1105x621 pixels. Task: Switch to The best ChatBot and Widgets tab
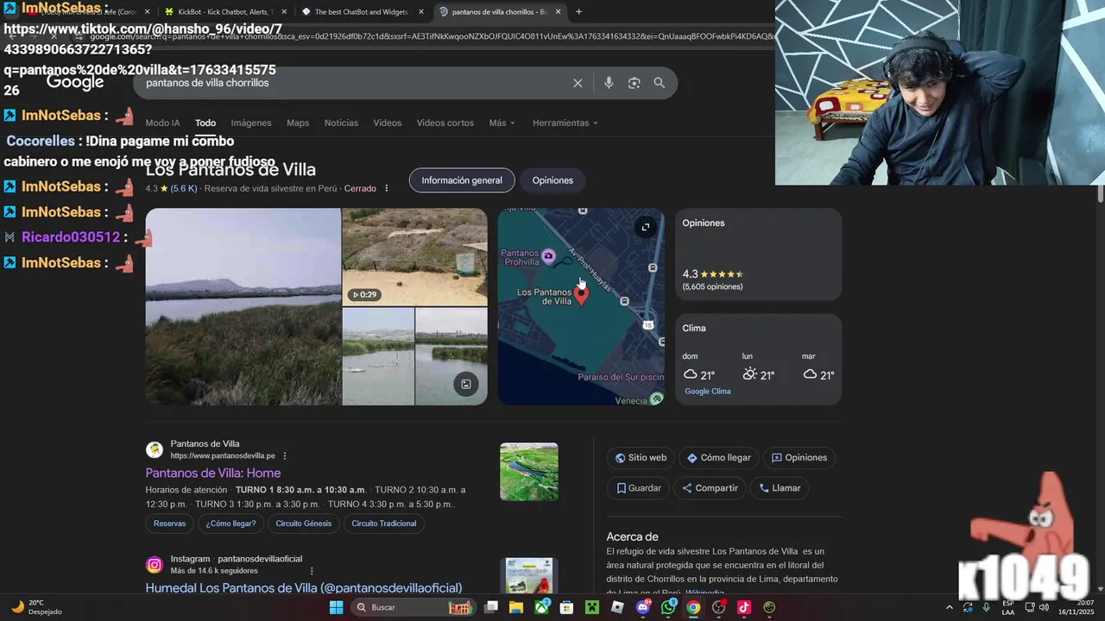tap(361, 12)
